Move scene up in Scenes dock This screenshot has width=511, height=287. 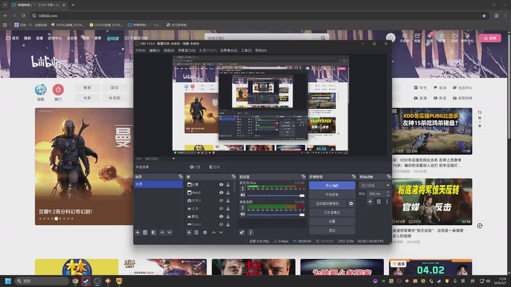click(162, 232)
